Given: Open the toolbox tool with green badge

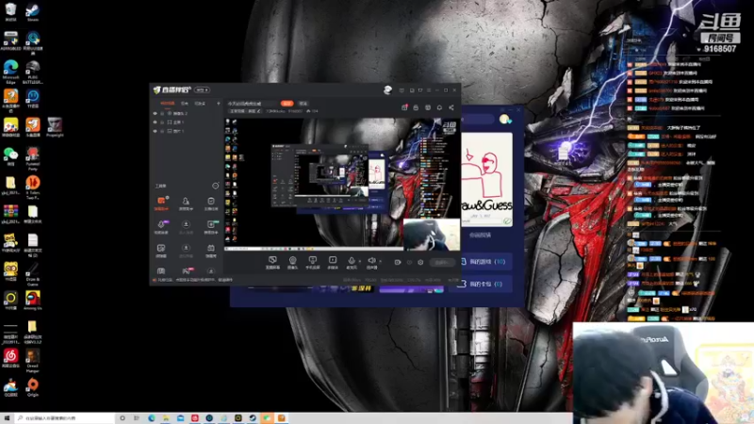Looking at the screenshot, I should (210, 227).
